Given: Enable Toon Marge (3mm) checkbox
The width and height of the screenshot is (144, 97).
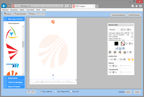Looking at the screenshot, I should point(56,91).
